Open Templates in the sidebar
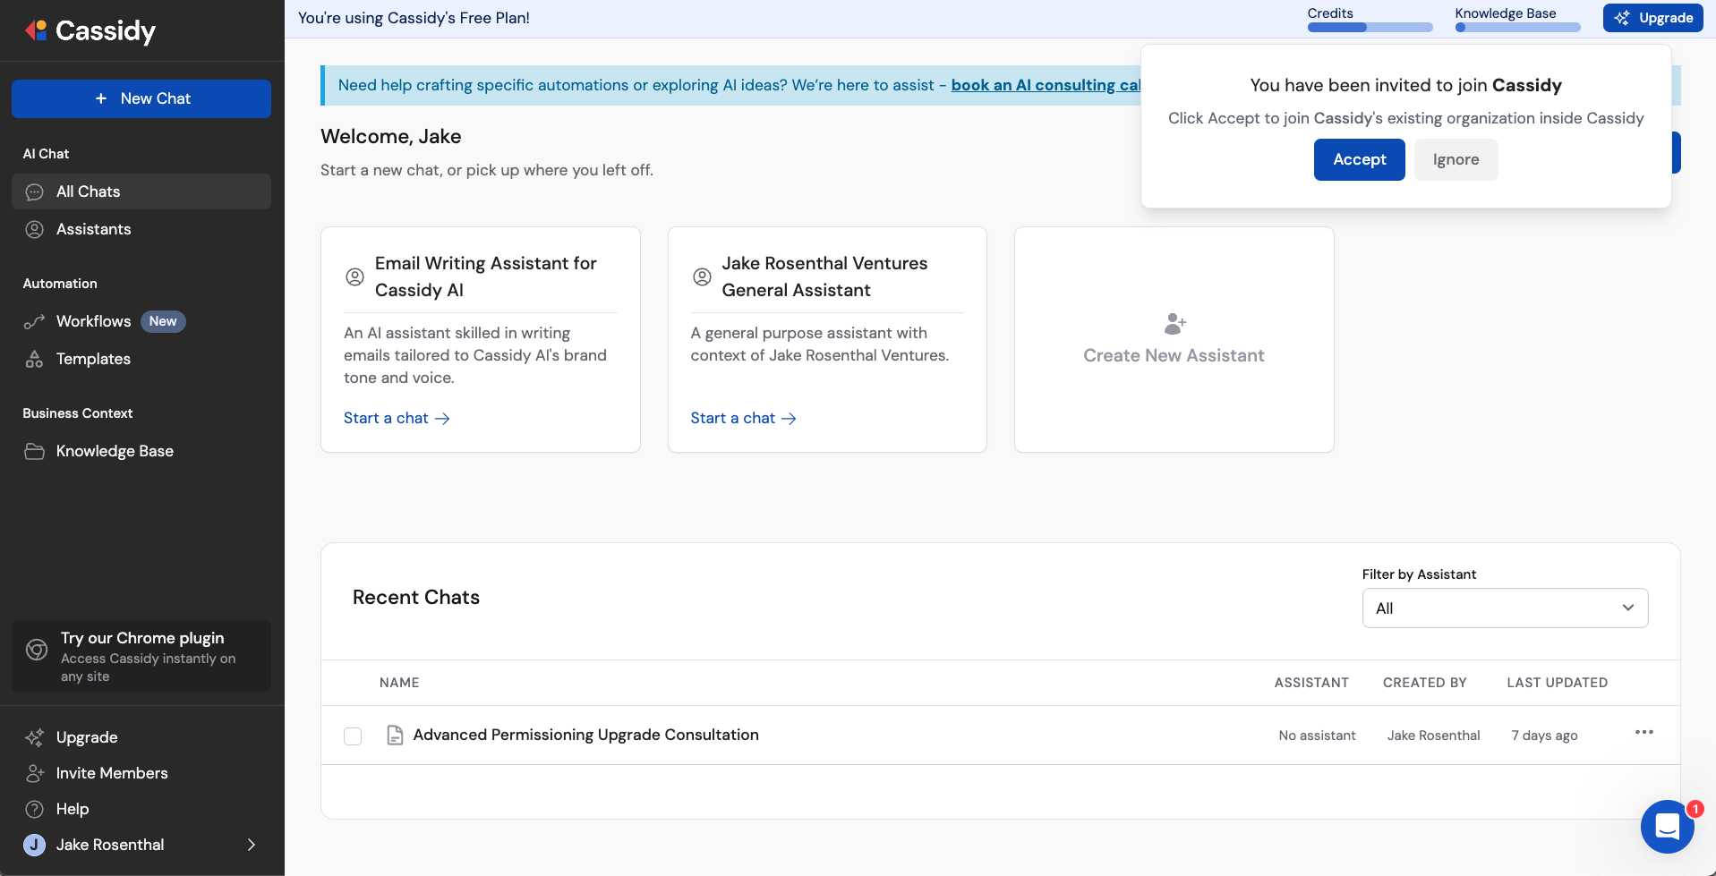This screenshot has width=1716, height=876. coord(141,360)
